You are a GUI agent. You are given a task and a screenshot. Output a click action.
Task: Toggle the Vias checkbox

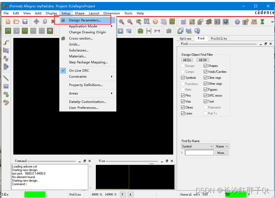(x=183, y=101)
